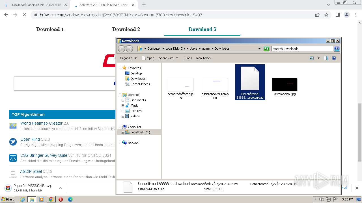Open the view options dropdown arrow
This screenshot has height=203, width=362.
(x=318, y=58)
